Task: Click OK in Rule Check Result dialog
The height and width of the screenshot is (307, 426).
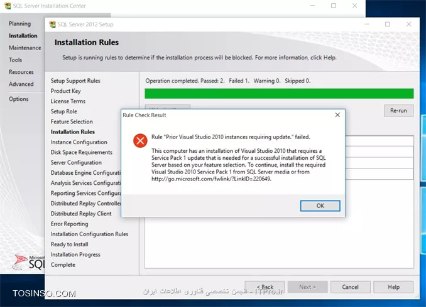Action: click(x=320, y=206)
